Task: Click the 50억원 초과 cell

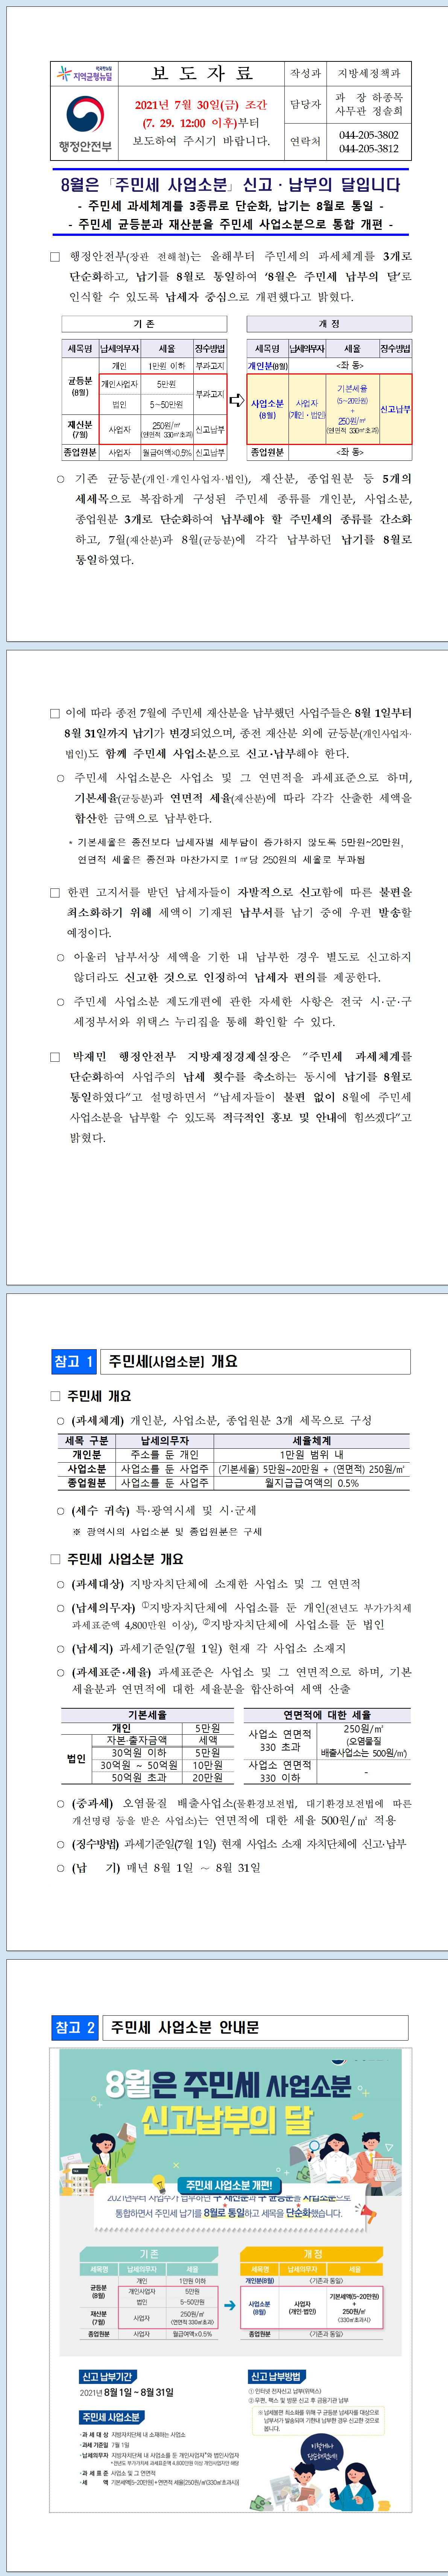Action: point(140,1778)
